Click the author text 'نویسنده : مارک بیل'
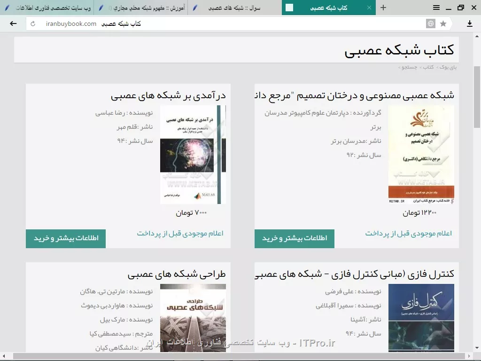The image size is (481, 361). (x=126, y=320)
